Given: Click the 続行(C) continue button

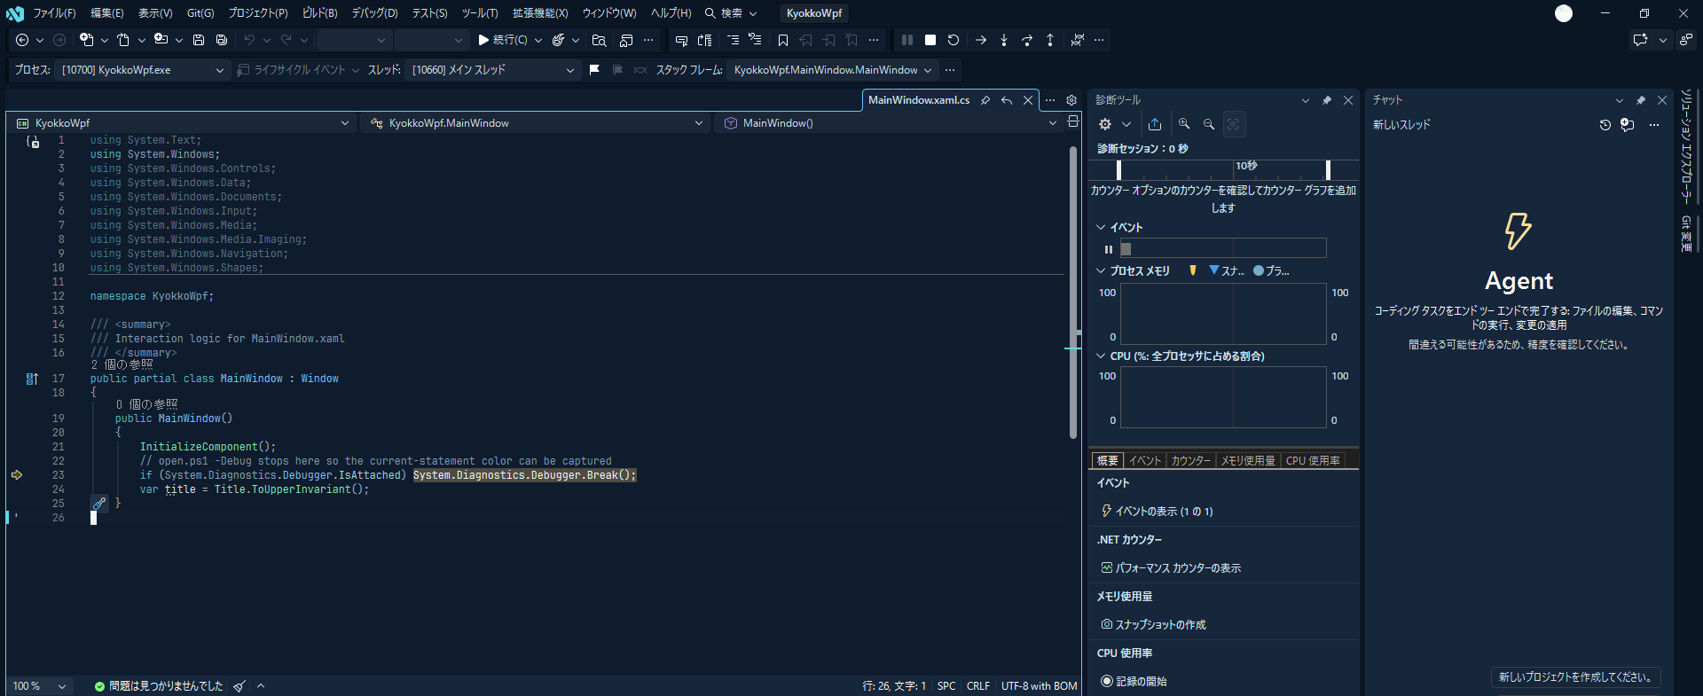Looking at the screenshot, I should coord(503,40).
